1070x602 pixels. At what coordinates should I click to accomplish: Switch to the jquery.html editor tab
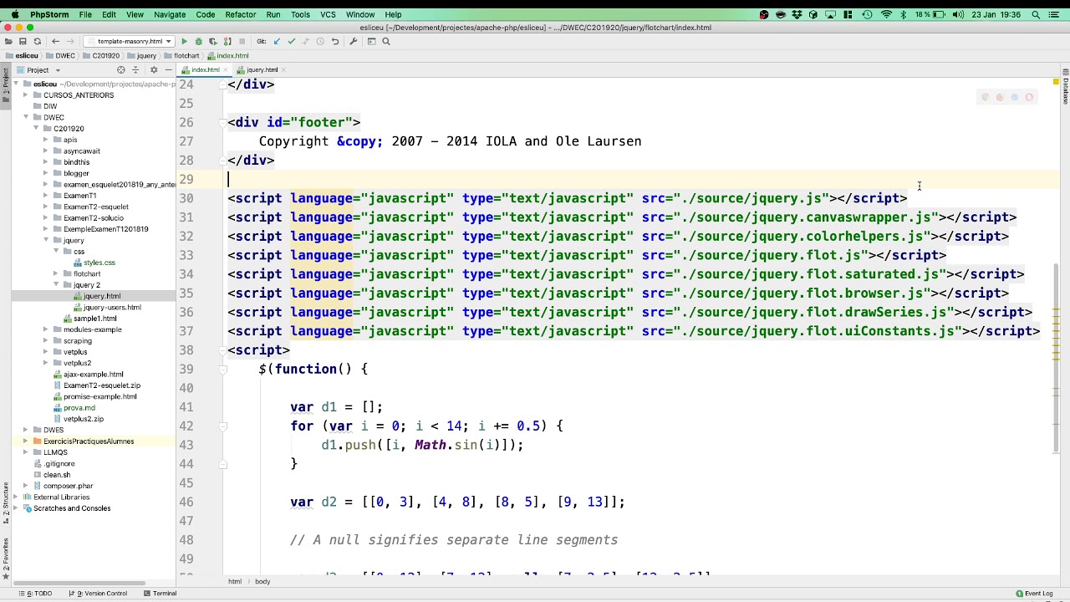[x=262, y=70]
